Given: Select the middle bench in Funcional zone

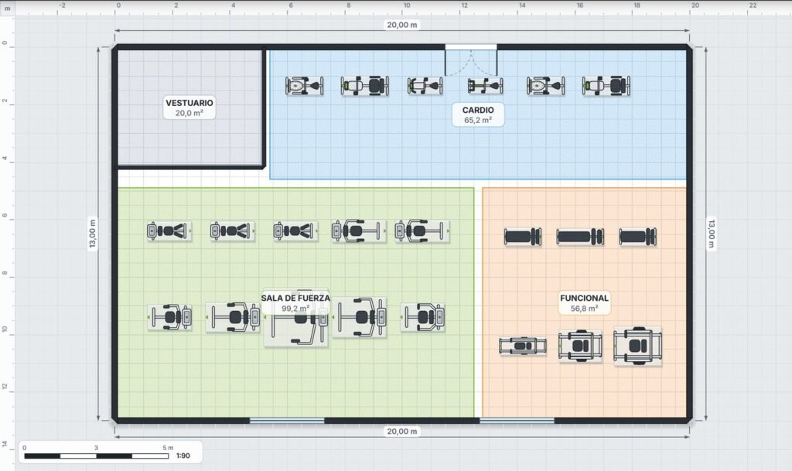Looking at the screenshot, I should (x=580, y=236).
